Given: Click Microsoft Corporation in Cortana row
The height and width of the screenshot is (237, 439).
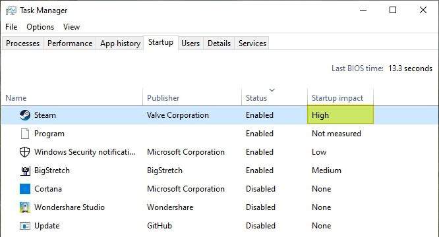Looking at the screenshot, I should (x=186, y=189).
